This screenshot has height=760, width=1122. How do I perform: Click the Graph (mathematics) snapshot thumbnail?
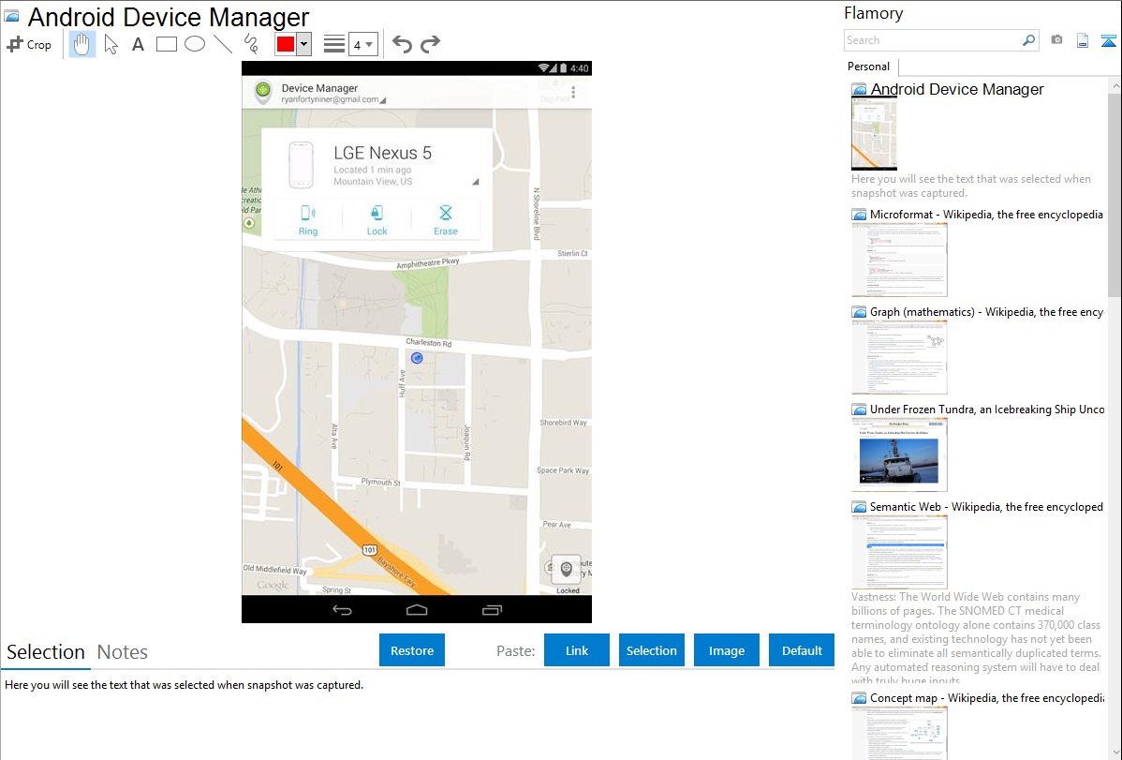(x=899, y=357)
